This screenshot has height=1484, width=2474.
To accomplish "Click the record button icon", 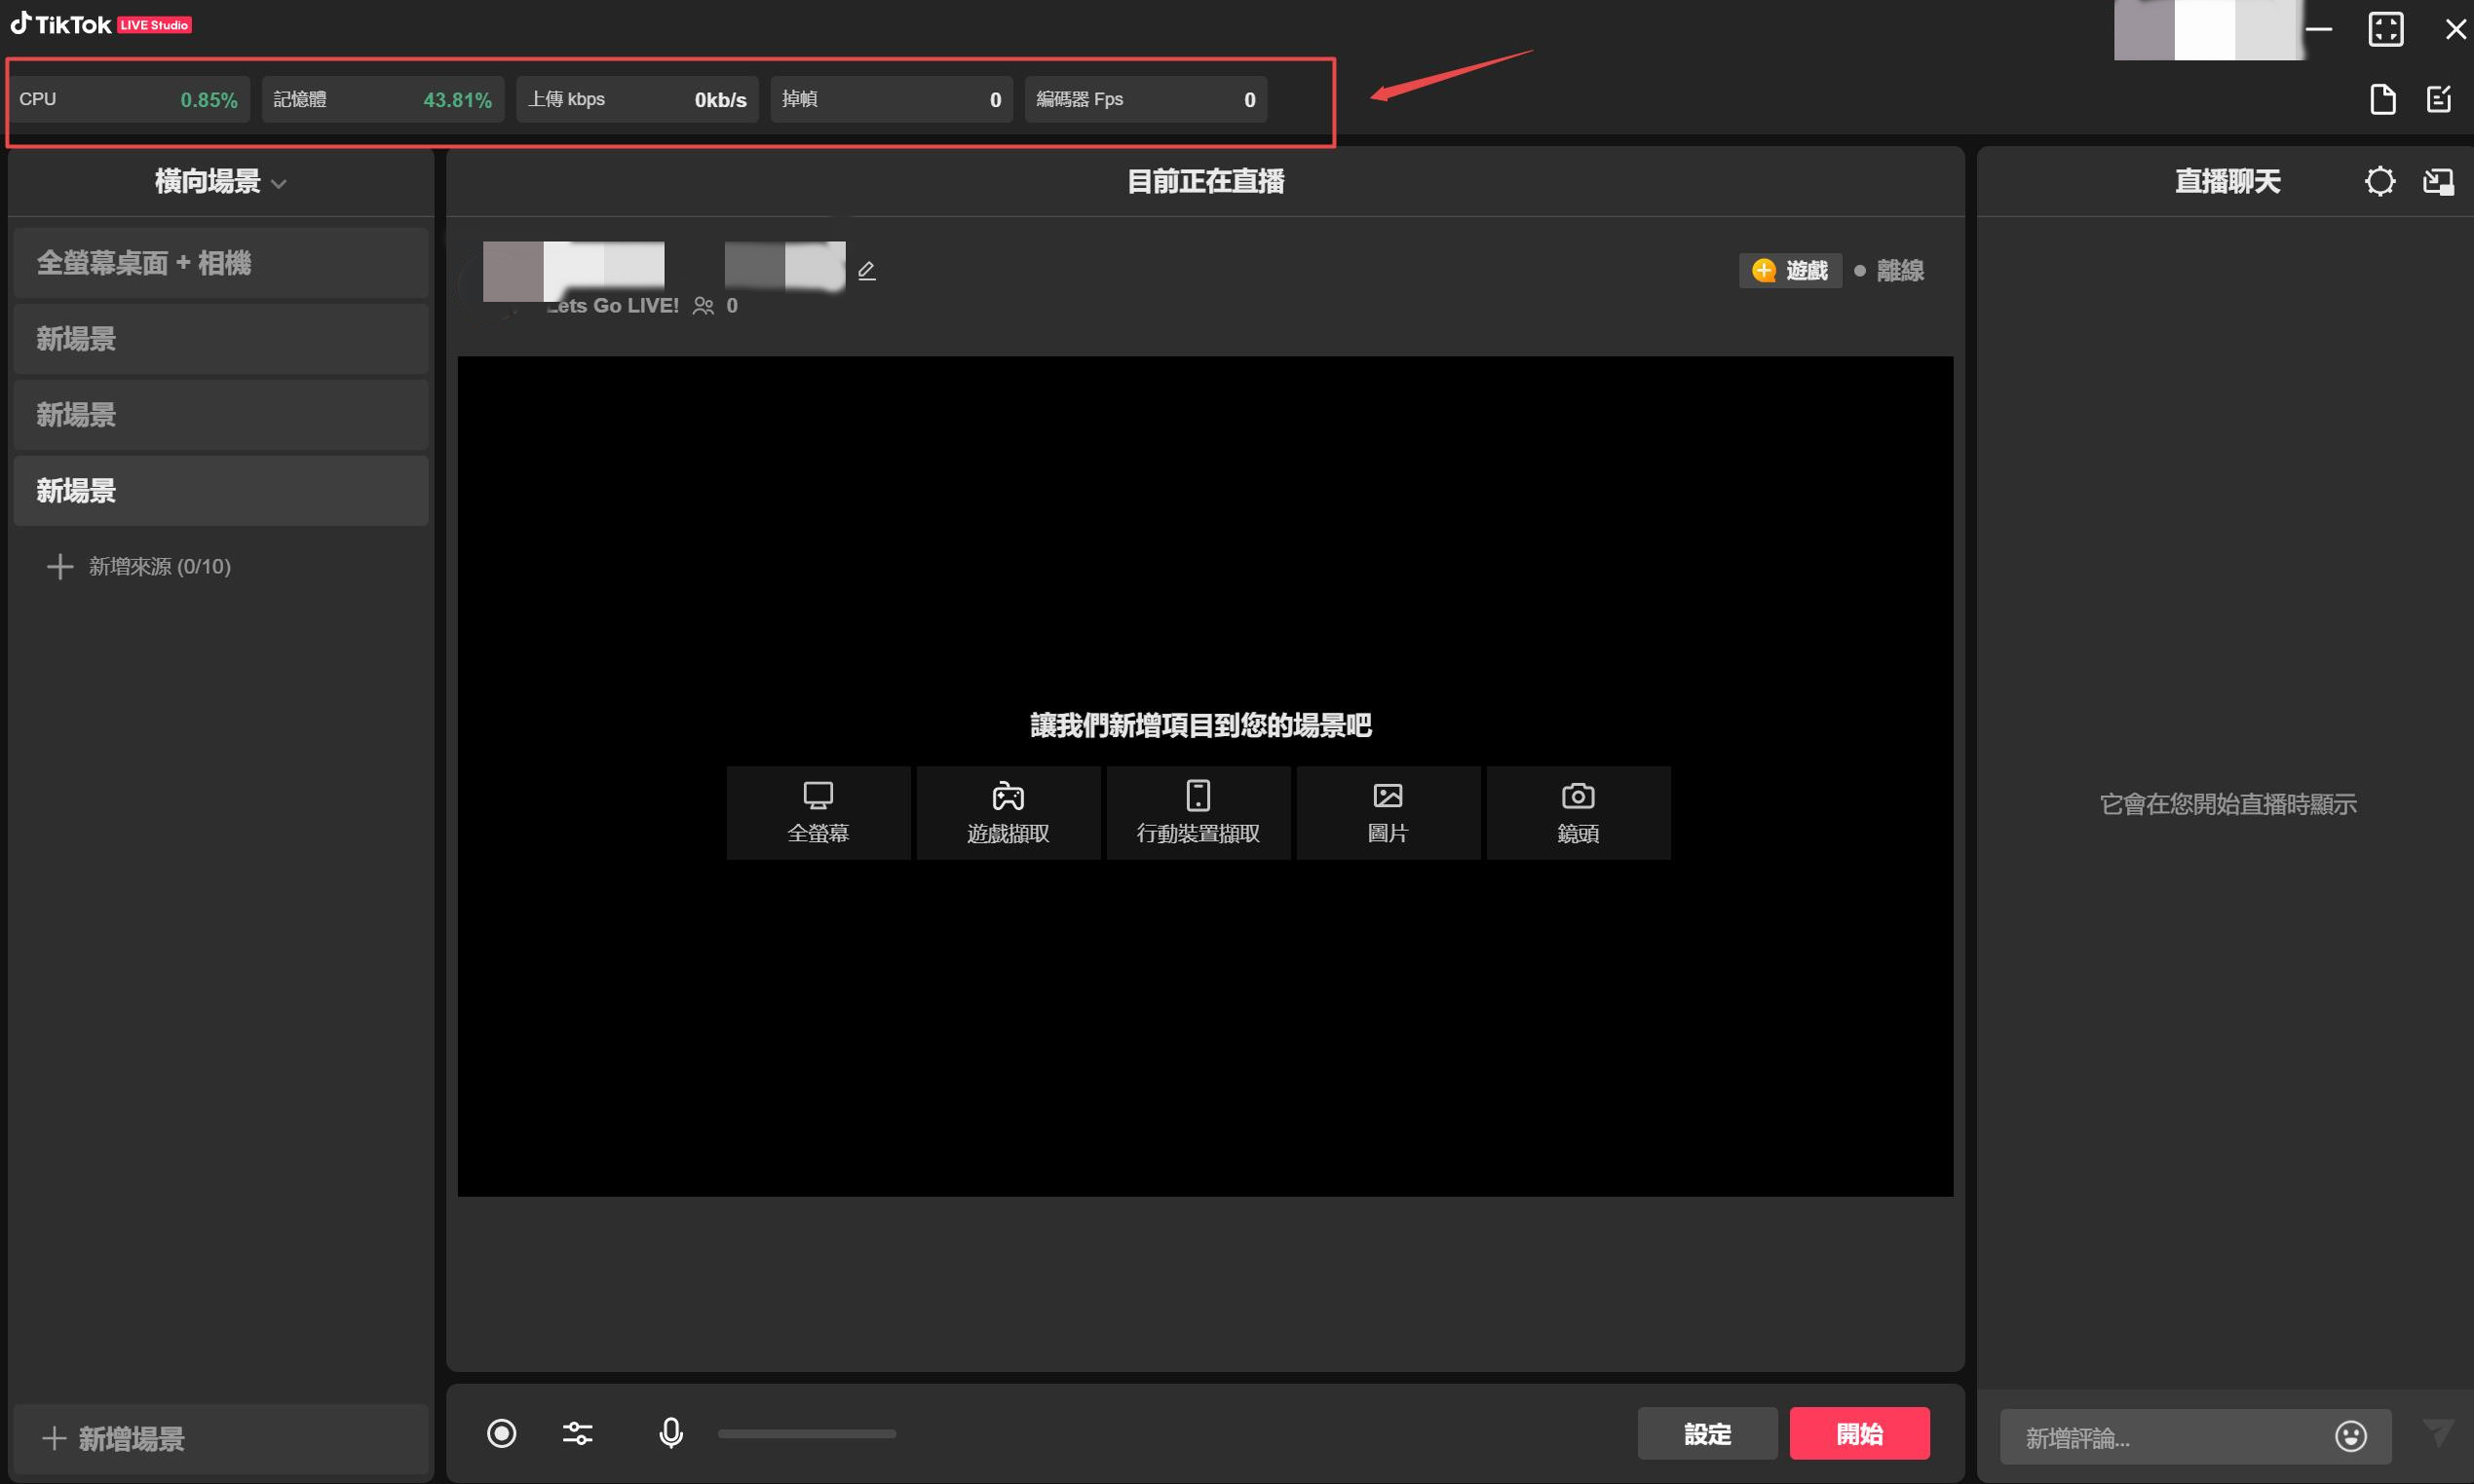I will 501,1433.
